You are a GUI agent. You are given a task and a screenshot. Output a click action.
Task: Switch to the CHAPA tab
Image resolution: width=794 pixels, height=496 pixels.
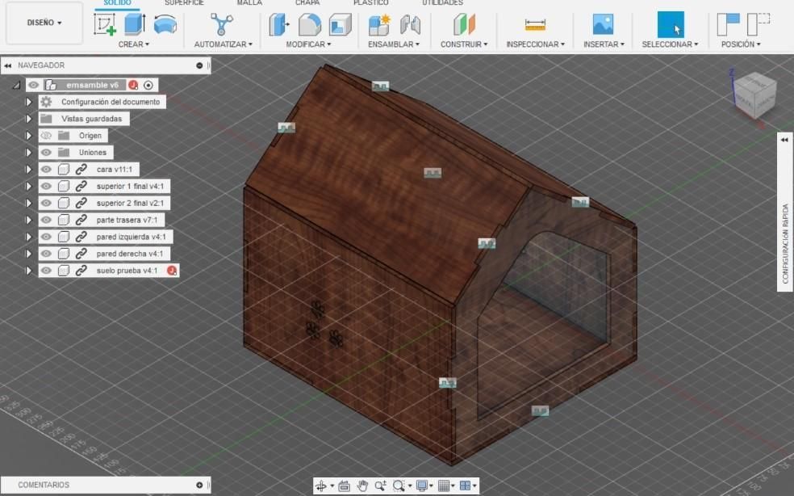click(307, 3)
